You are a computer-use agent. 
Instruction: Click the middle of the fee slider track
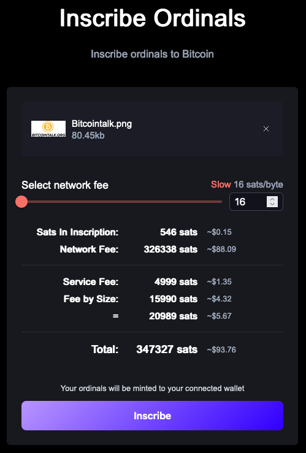point(121,202)
